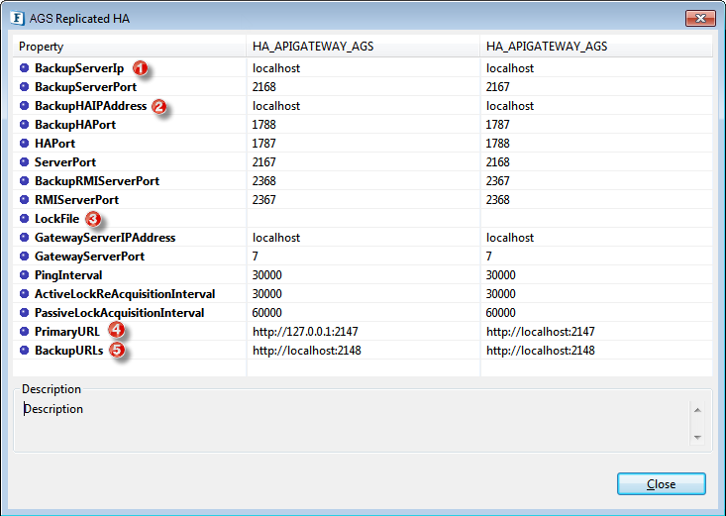The image size is (726, 516).
Task: Select the BackupServerPort property name
Action: [x=85, y=86]
